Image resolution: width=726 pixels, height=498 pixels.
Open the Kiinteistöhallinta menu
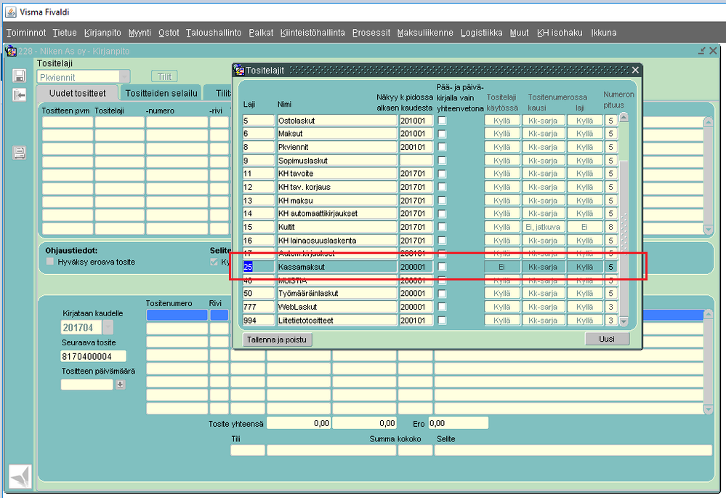[312, 33]
